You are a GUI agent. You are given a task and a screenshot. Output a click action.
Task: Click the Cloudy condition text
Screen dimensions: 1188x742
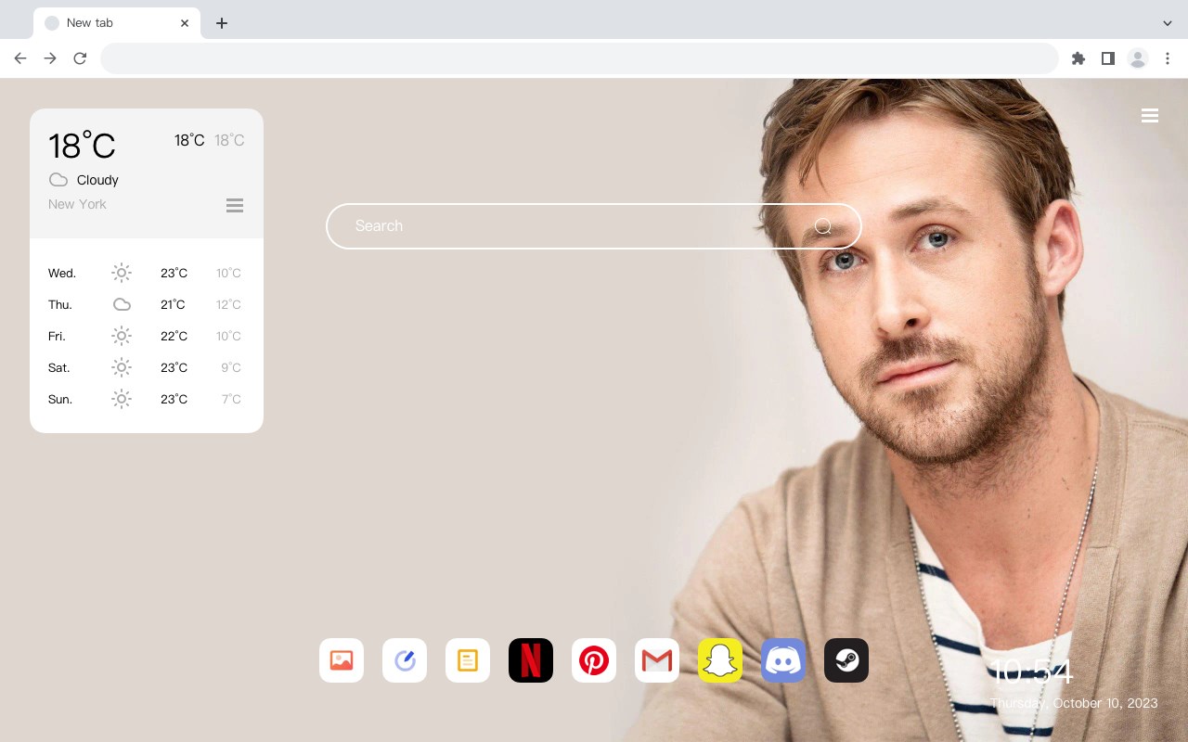[97, 180]
